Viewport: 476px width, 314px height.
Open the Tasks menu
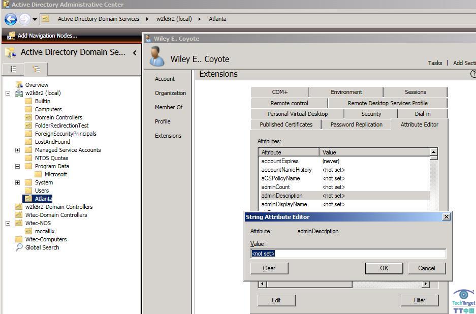point(435,63)
